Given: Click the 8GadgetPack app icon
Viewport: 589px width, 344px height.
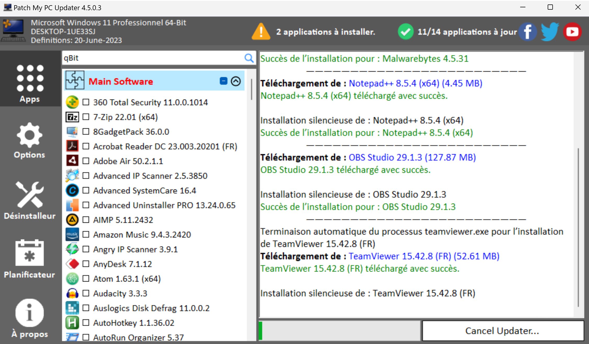Looking at the screenshot, I should 72,132.
